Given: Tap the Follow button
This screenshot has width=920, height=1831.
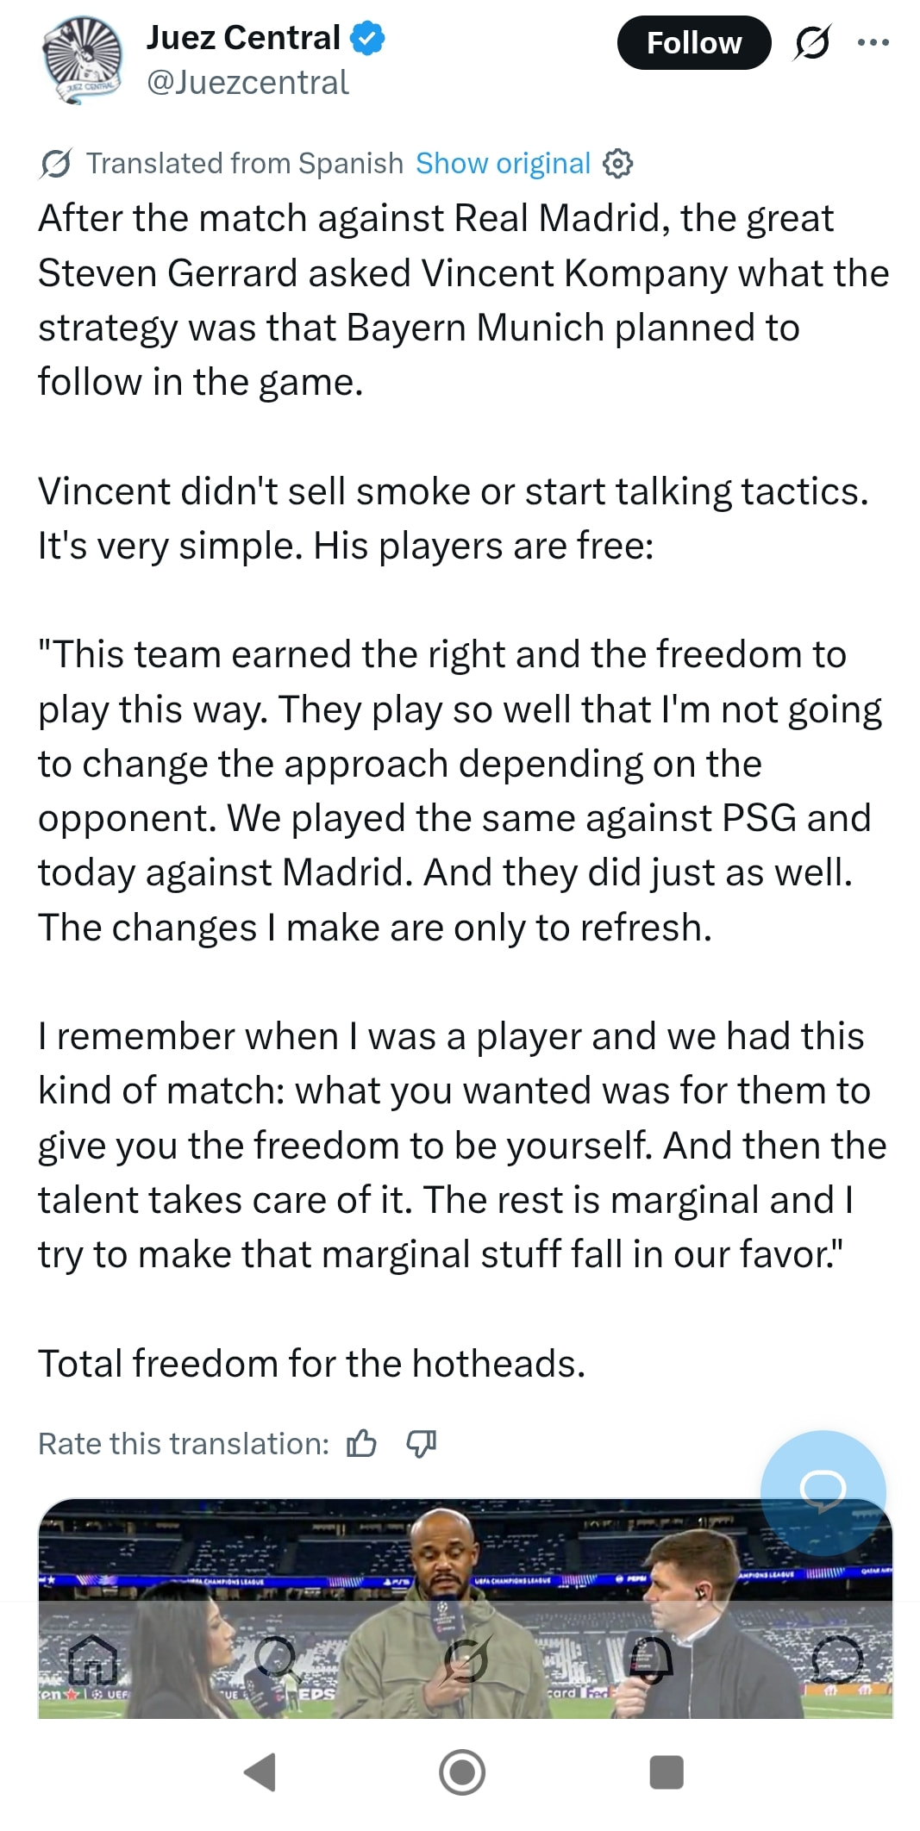Looking at the screenshot, I should (x=693, y=43).
